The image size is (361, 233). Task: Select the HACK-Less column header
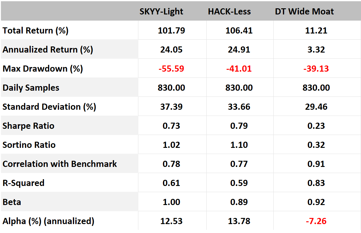[x=229, y=12]
